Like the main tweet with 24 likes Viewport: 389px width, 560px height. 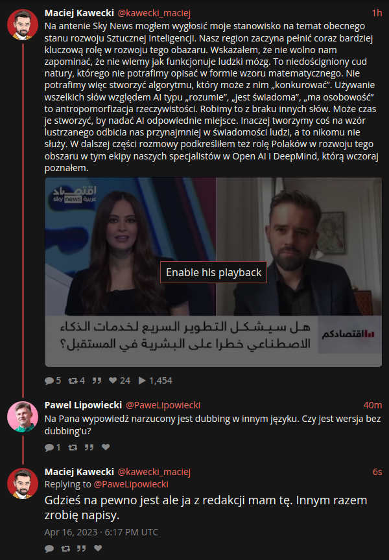[113, 380]
